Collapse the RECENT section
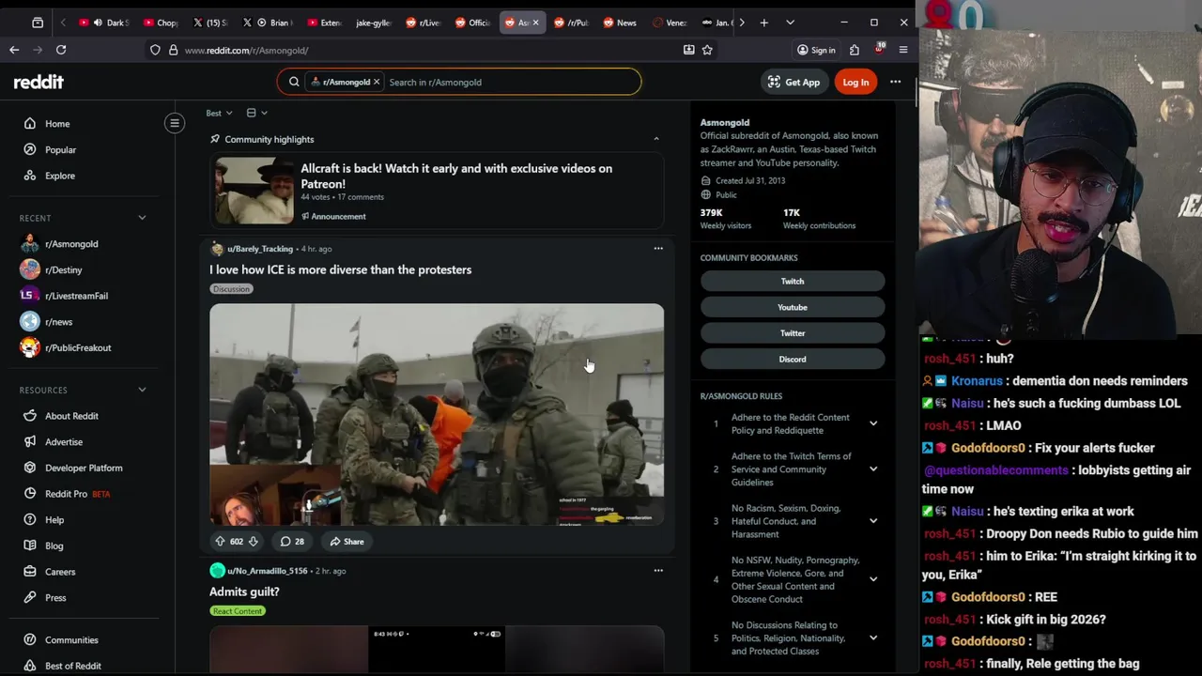Image resolution: width=1202 pixels, height=676 pixels. pyautogui.click(x=142, y=218)
